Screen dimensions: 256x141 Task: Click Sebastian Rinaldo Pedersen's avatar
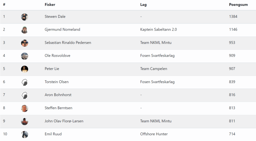click(24, 43)
